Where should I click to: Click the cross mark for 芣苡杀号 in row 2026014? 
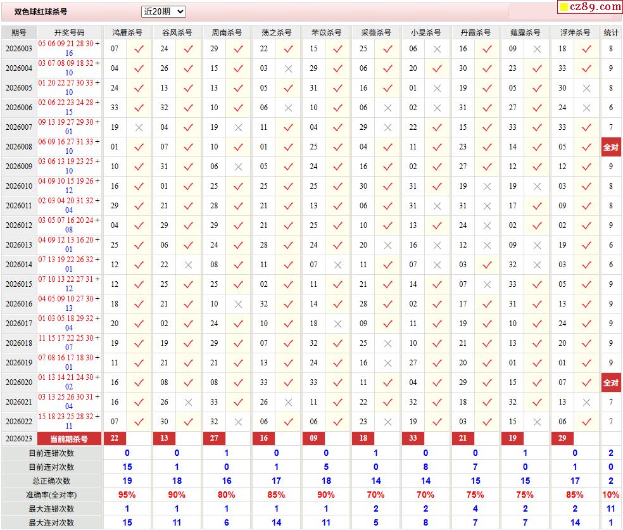tap(337, 265)
